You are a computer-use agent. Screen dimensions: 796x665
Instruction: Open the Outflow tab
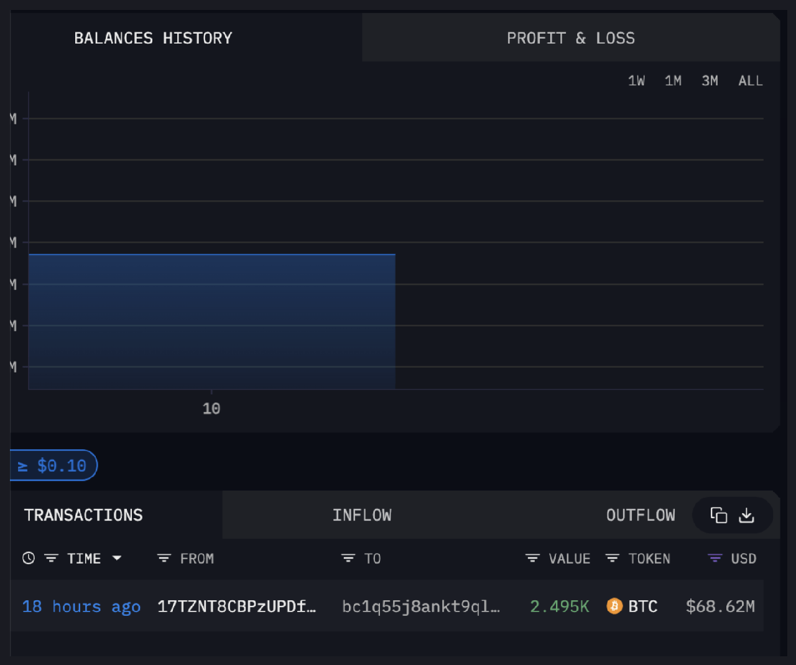point(641,515)
